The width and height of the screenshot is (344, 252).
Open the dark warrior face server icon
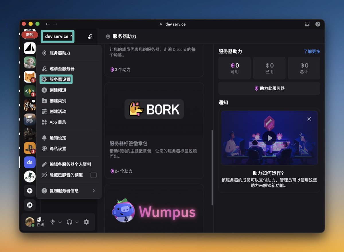(x=30, y=134)
